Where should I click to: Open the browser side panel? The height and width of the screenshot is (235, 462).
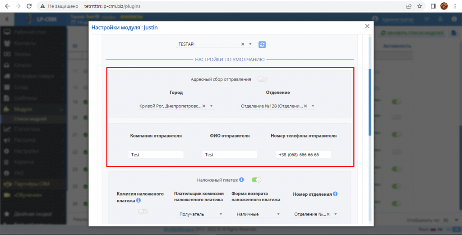click(433, 6)
